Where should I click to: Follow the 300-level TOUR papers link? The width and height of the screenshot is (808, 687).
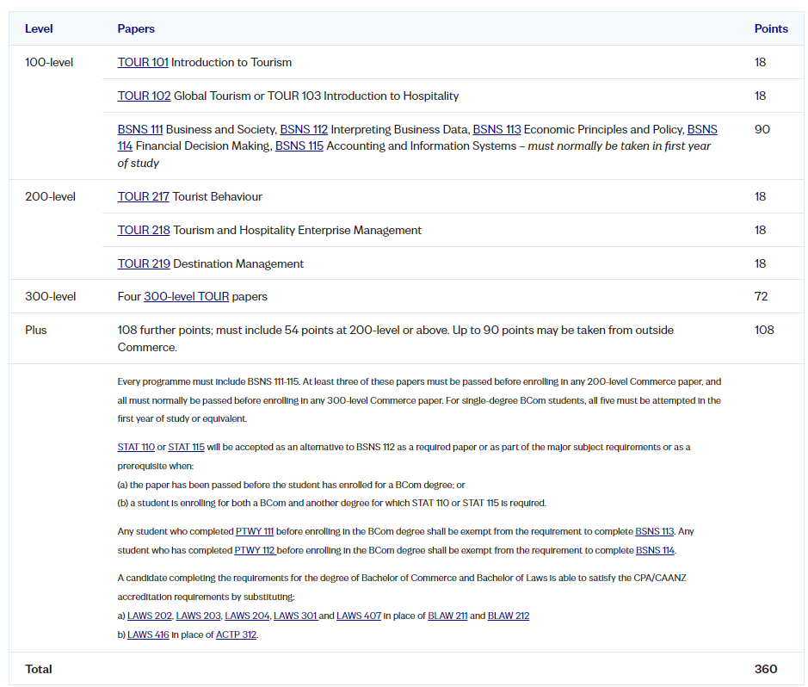pos(186,296)
